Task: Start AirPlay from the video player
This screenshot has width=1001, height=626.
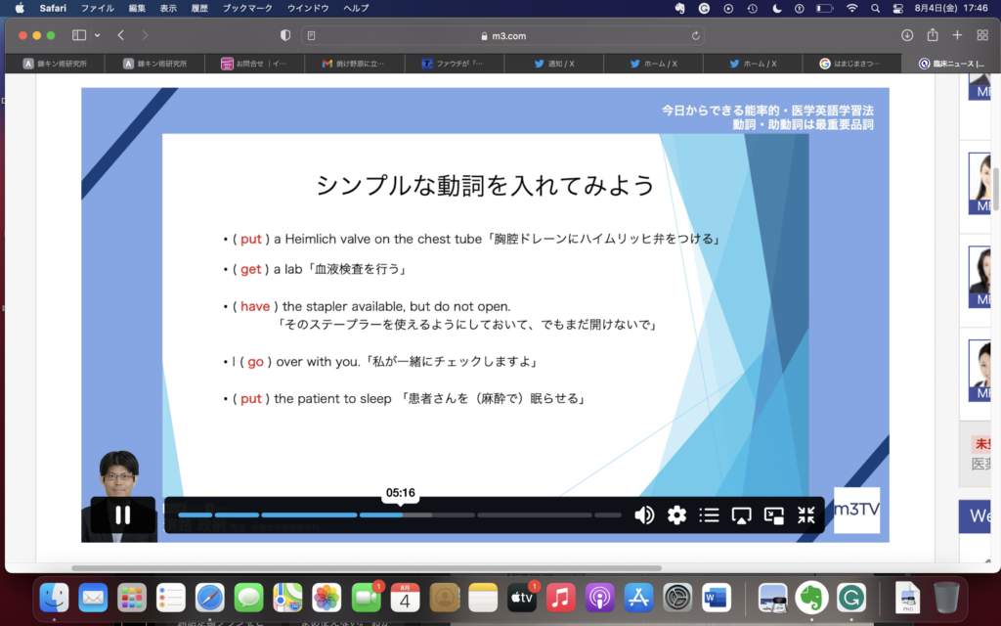Action: coord(741,515)
